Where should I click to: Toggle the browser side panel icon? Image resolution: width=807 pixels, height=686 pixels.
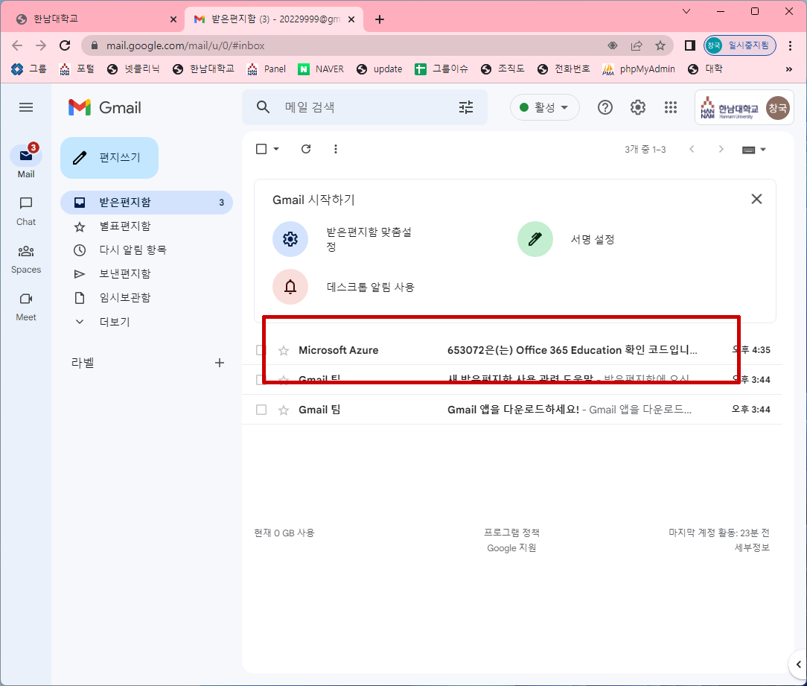[689, 45]
